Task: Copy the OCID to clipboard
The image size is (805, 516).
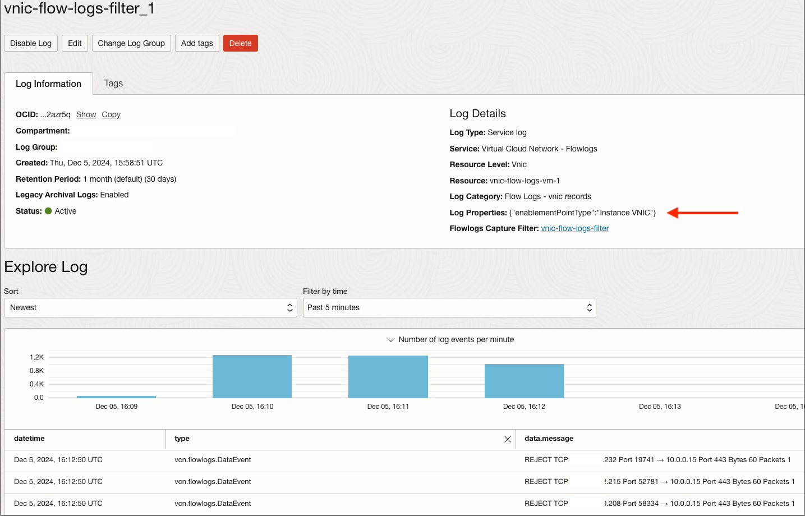Action: (111, 114)
